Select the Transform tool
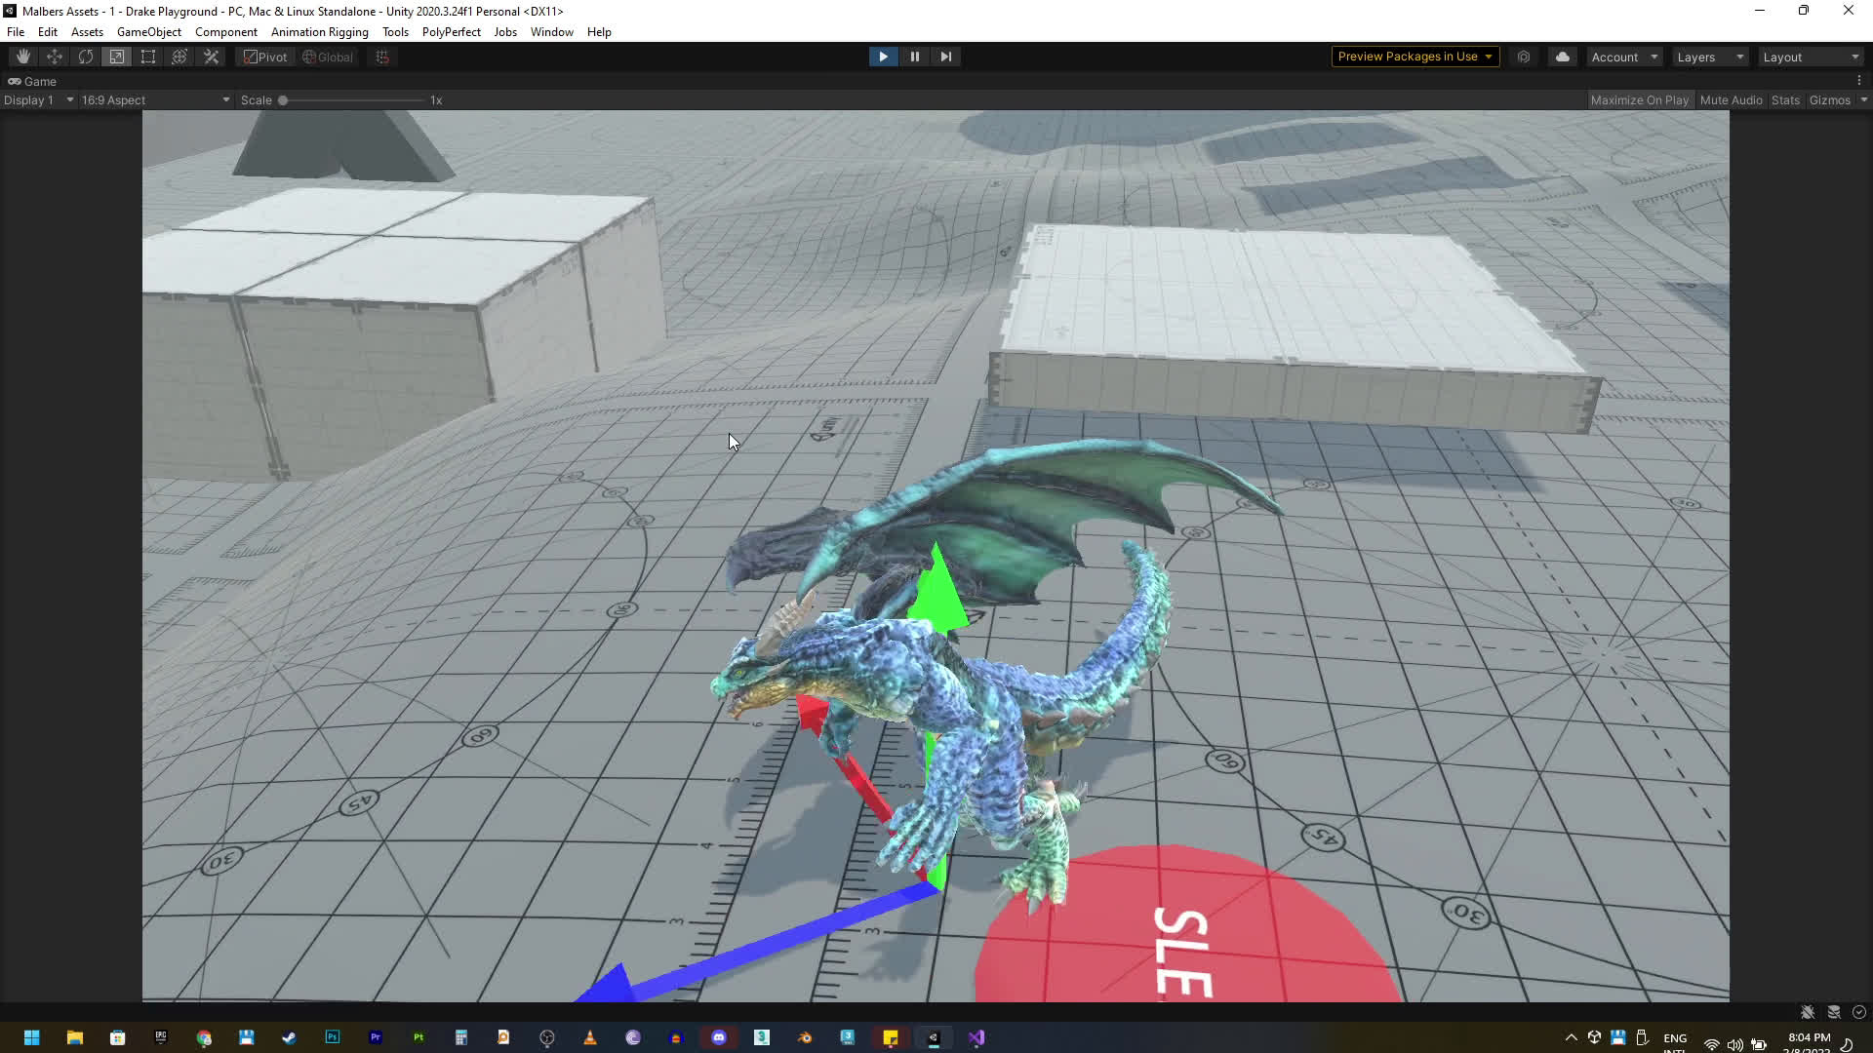Image resolution: width=1873 pixels, height=1053 pixels. [179, 57]
